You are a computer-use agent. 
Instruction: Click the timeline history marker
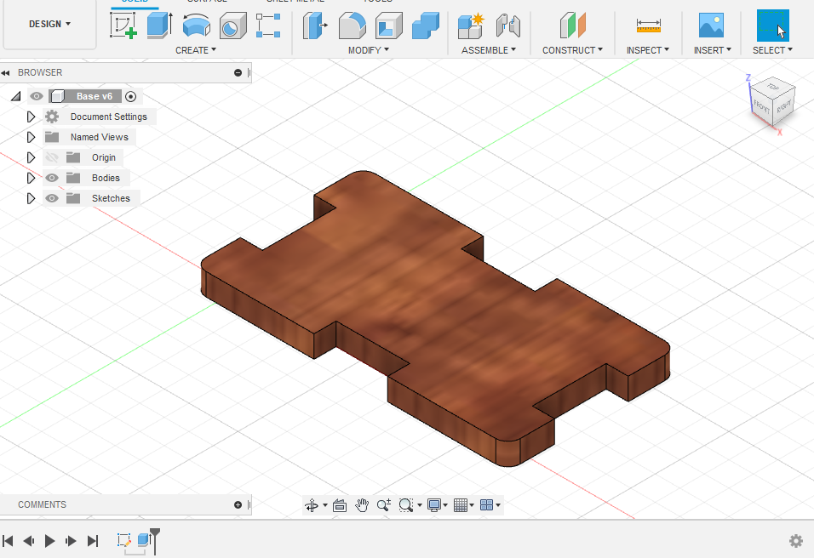tap(155, 541)
